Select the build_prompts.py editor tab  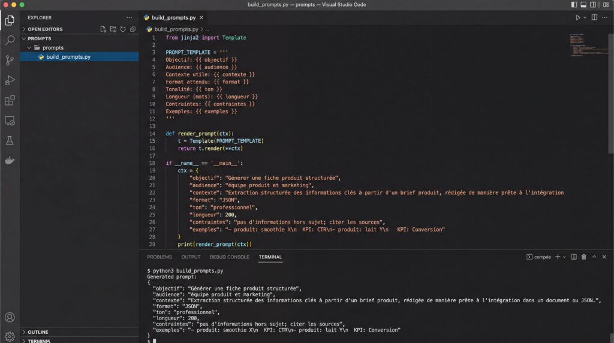pos(173,17)
